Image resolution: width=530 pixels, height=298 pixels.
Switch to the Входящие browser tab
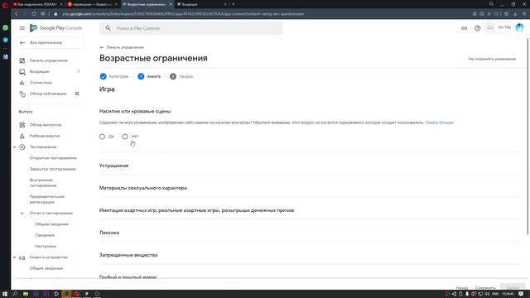pyautogui.click(x=201, y=4)
